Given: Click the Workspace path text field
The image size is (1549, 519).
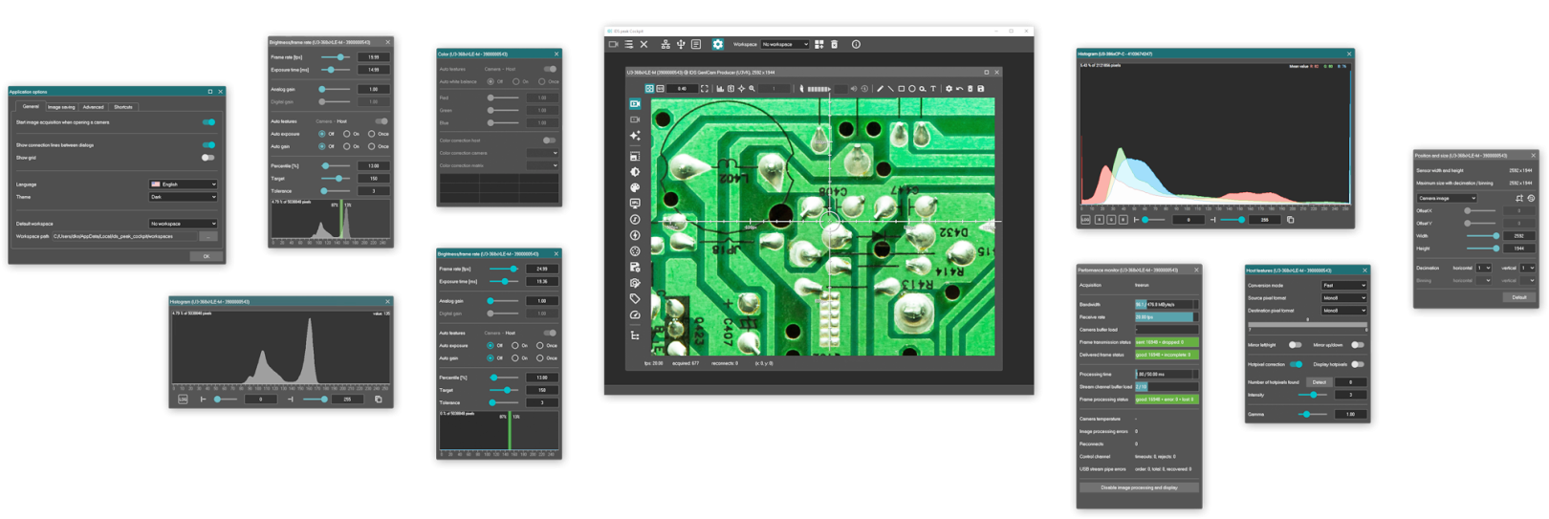Looking at the screenshot, I should pyautogui.click(x=124, y=236).
